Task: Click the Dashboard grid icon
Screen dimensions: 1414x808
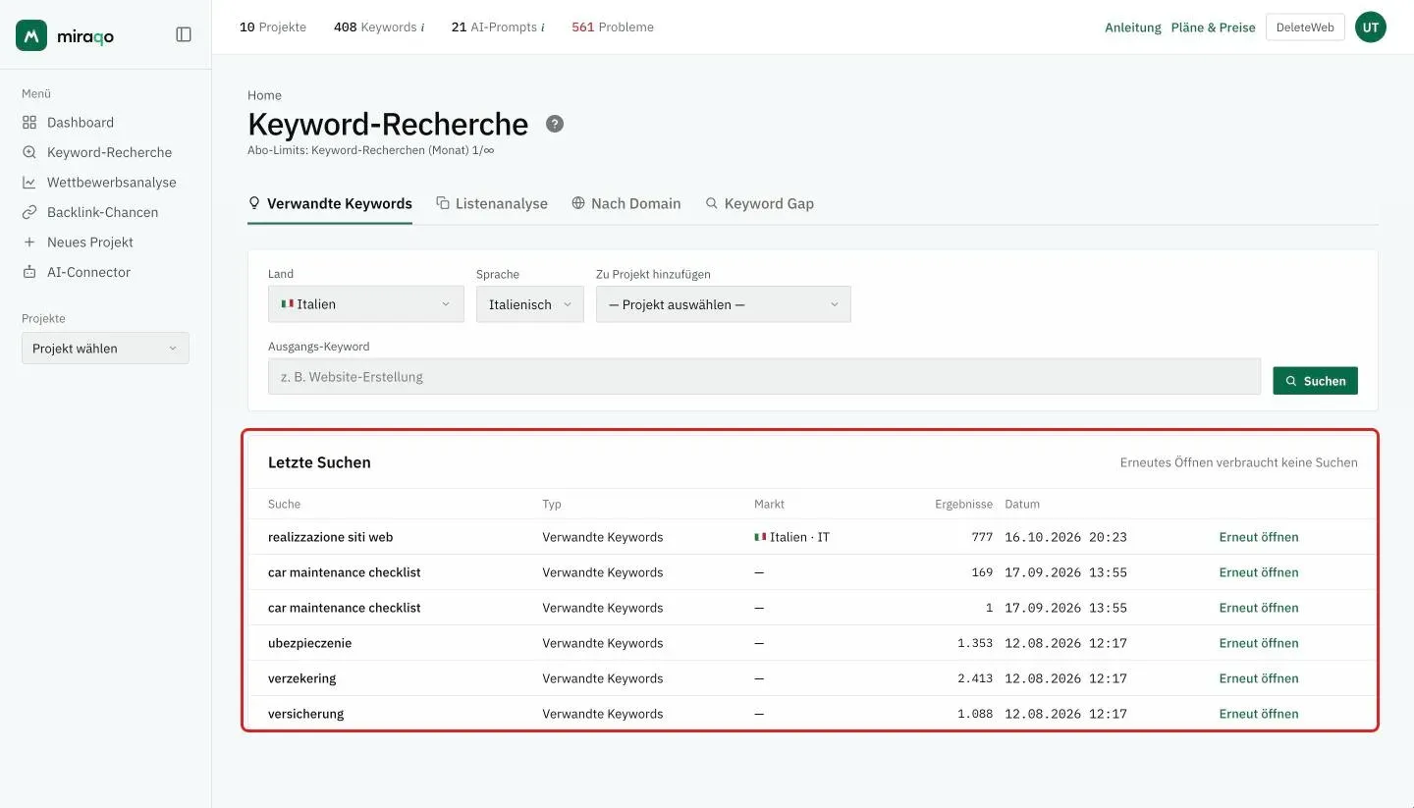Action: pyautogui.click(x=29, y=123)
